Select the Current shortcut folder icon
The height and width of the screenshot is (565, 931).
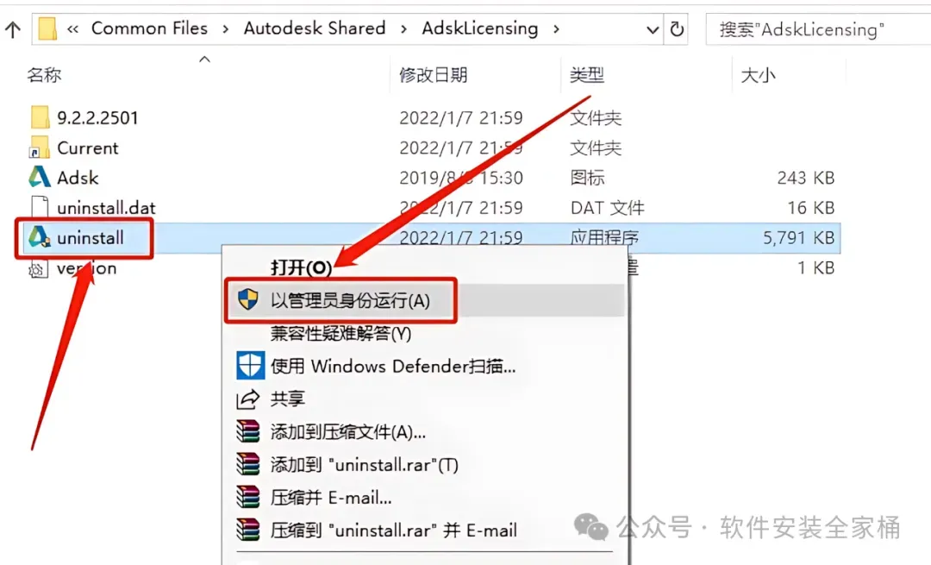click(x=39, y=148)
